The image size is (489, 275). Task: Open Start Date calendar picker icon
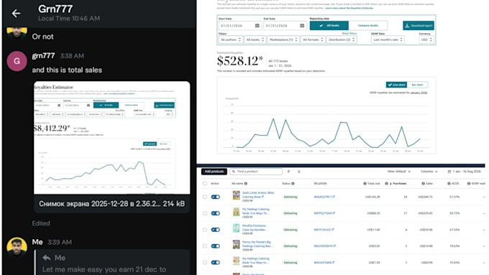pos(257,26)
